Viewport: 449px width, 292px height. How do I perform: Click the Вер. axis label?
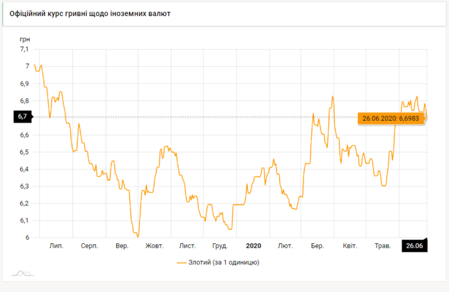tap(122, 246)
